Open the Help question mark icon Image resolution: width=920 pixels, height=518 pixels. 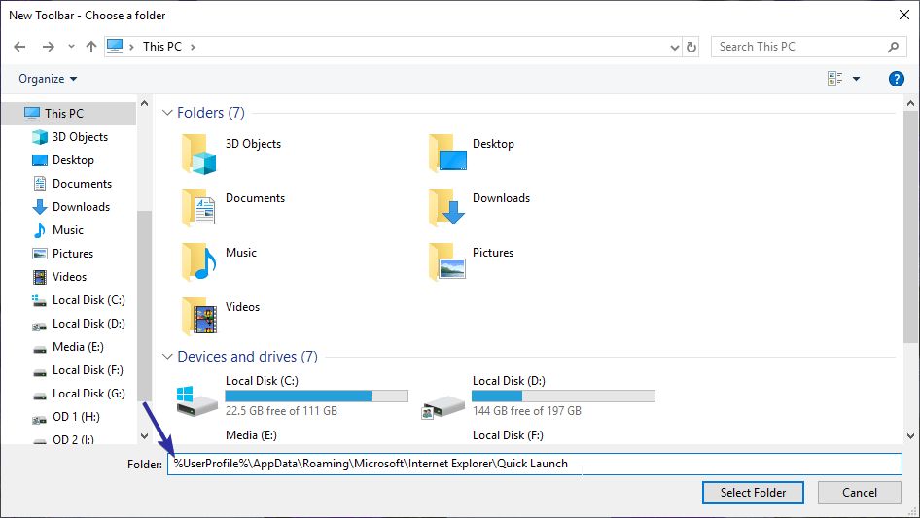897,79
